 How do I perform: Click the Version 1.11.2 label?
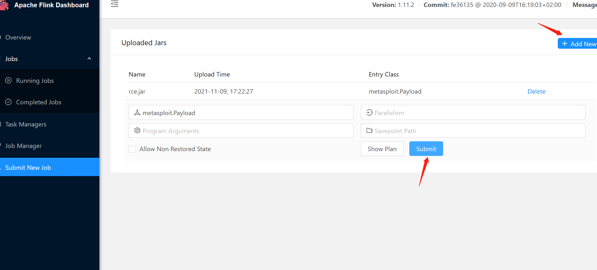coord(393,5)
